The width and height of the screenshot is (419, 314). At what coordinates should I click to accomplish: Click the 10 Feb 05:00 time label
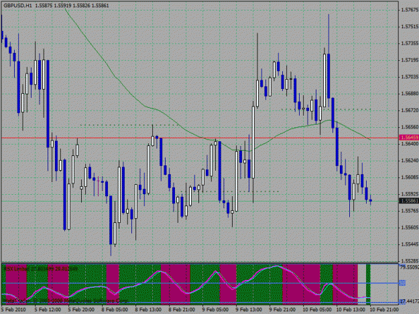317,309
